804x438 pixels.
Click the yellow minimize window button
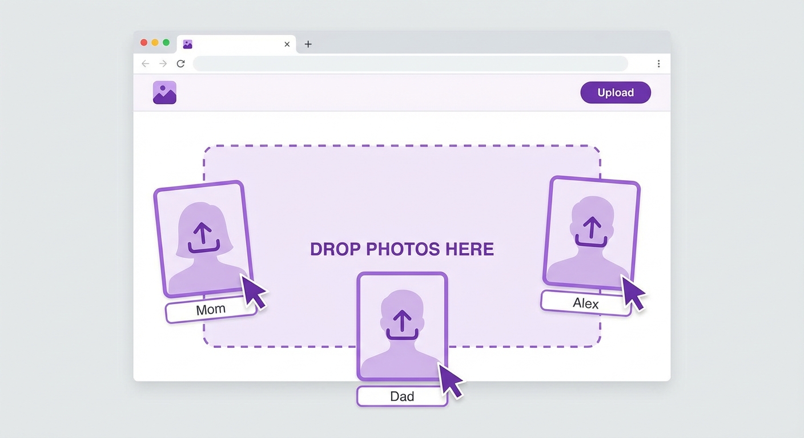coord(155,43)
